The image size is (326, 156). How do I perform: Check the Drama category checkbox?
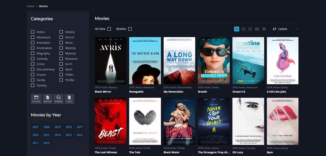pos(33,75)
